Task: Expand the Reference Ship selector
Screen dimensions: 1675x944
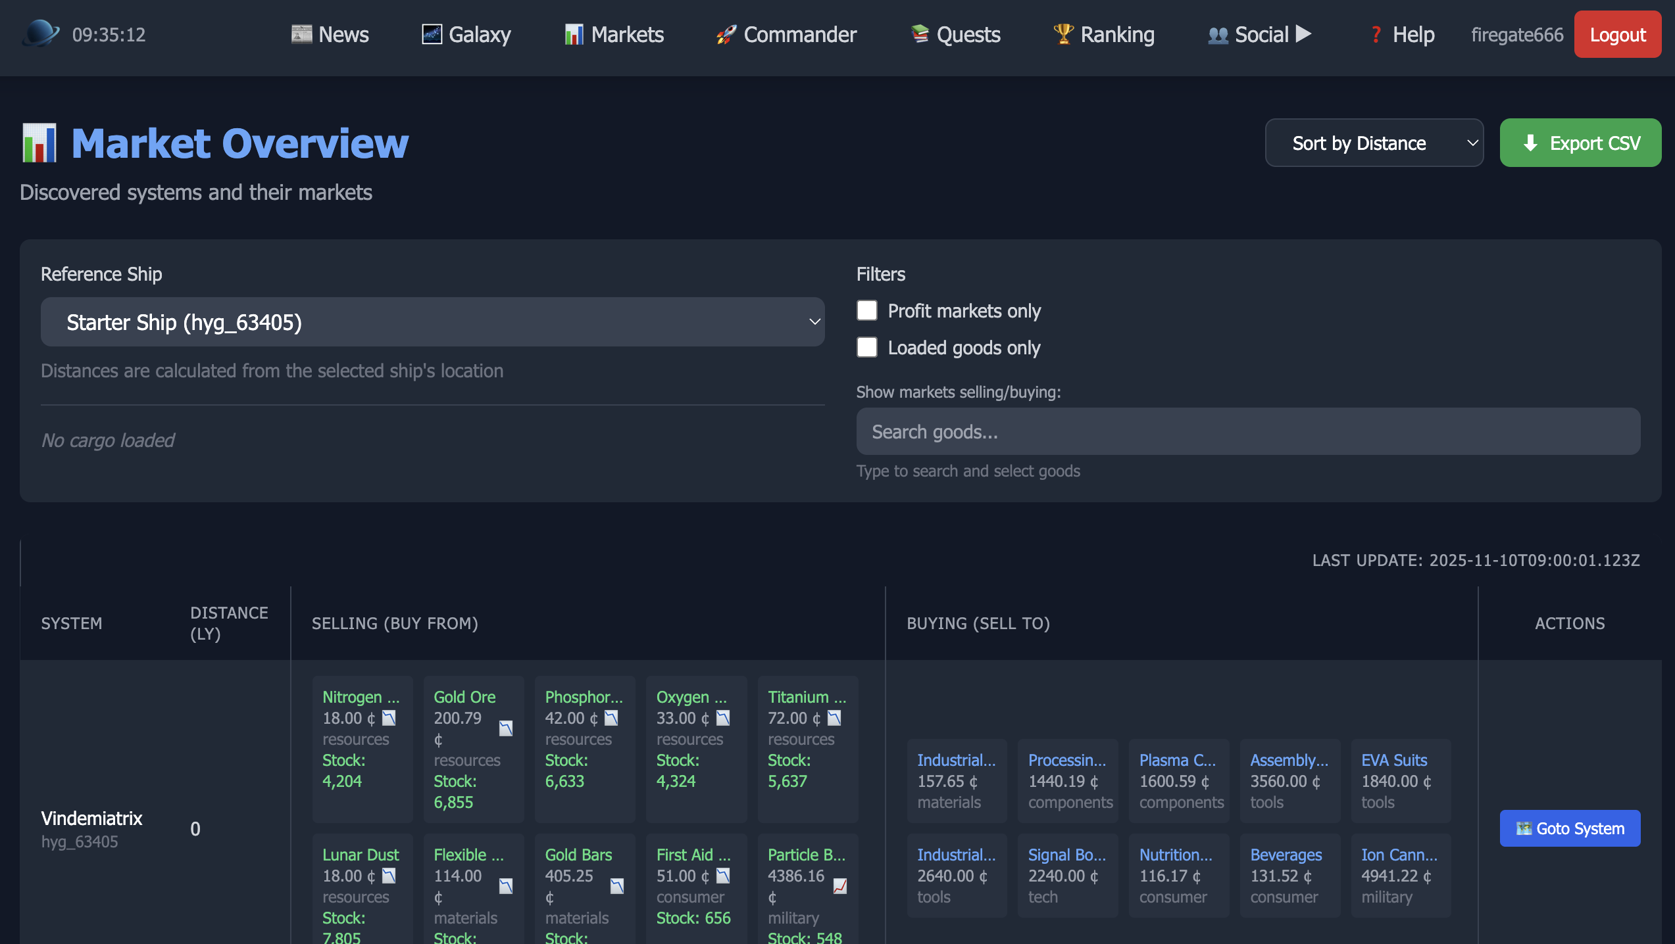Action: click(x=432, y=322)
